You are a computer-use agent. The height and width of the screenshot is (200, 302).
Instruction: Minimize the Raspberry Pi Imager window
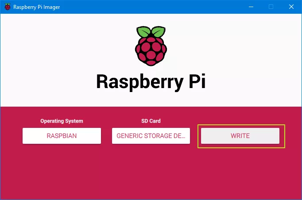pyautogui.click(x=251, y=7)
